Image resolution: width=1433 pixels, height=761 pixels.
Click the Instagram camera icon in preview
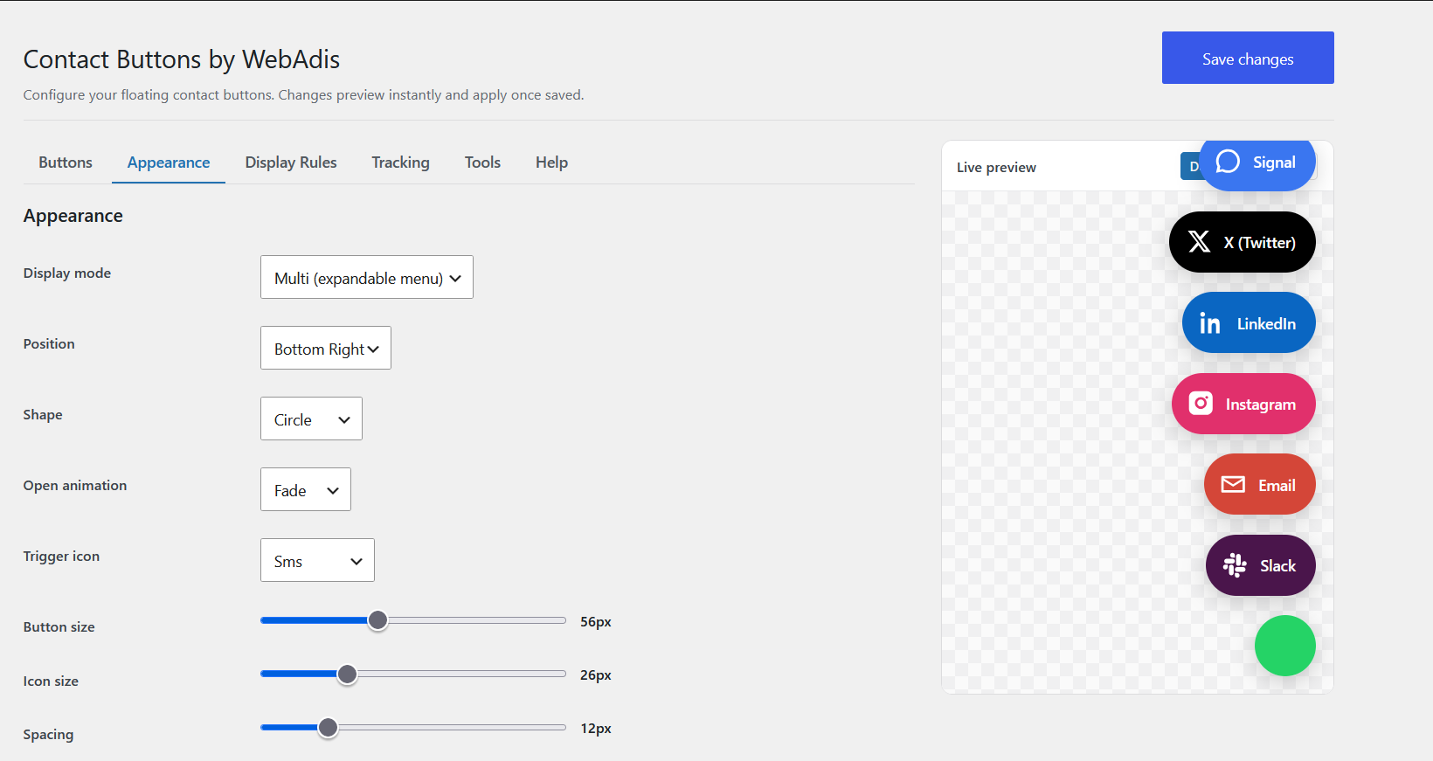pos(1201,403)
